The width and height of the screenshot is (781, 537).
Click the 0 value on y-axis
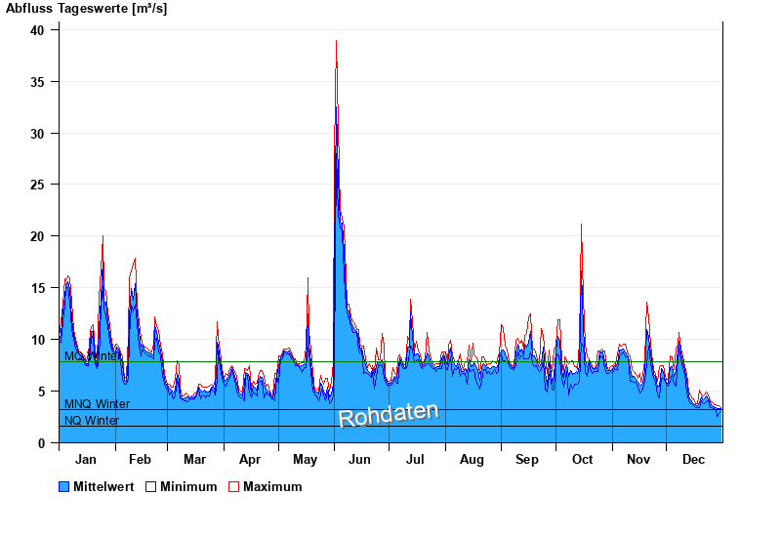[x=41, y=443]
